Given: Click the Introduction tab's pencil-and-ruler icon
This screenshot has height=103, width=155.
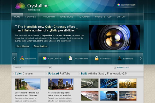Looking at the screenshot, I should pyautogui.click(x=22, y=58).
